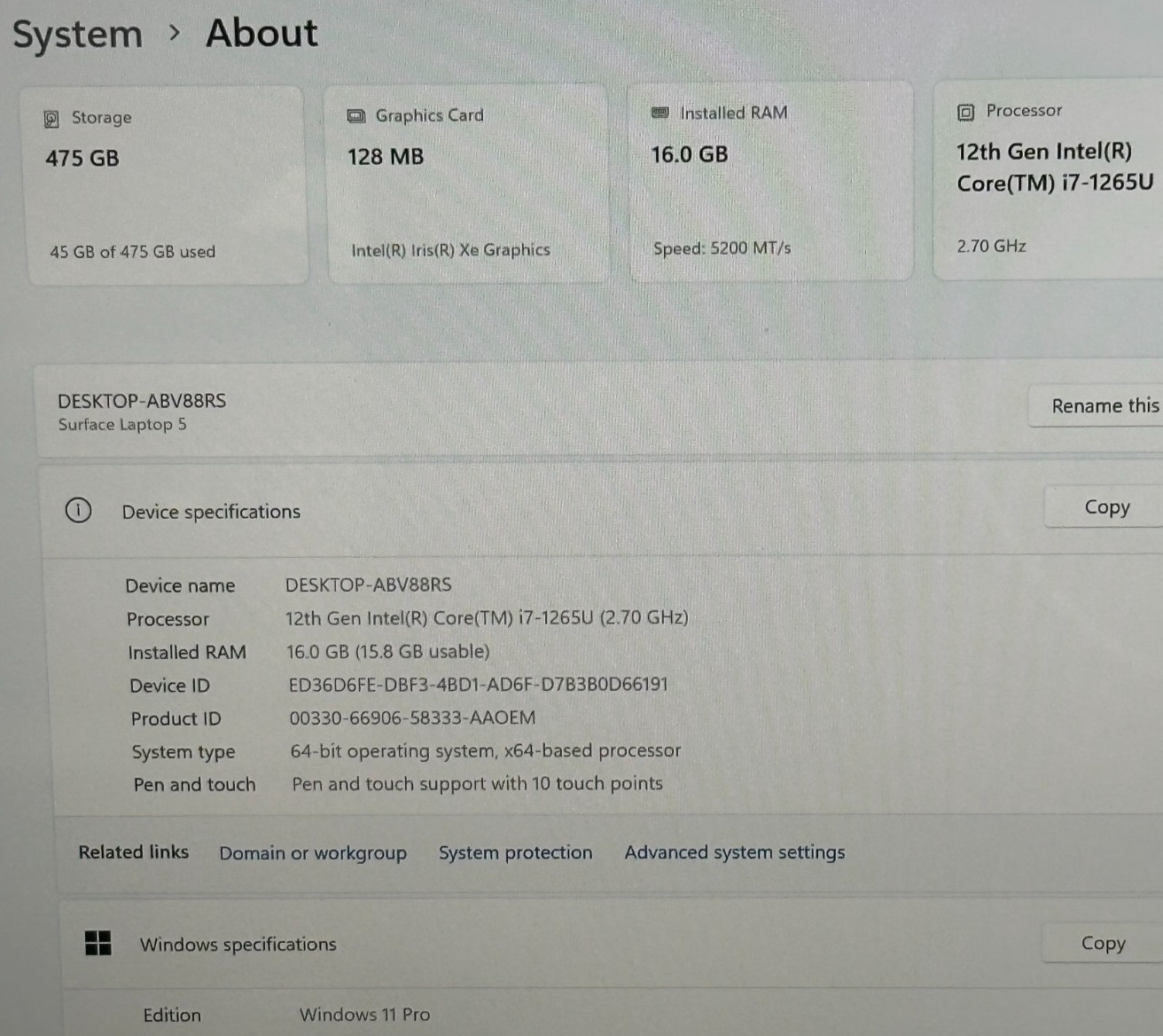Select the '2.70 GHz' text in Processor card

pos(991,246)
